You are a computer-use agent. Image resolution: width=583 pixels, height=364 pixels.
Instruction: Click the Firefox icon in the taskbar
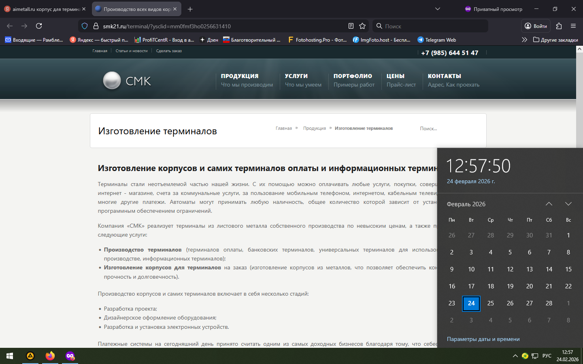[x=50, y=356]
